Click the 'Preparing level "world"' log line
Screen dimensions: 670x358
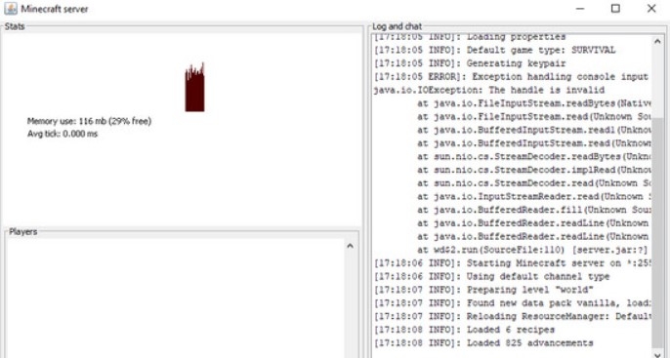(x=483, y=290)
